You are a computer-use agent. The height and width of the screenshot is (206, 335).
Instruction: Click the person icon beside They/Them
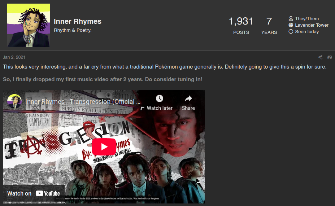point(291,18)
